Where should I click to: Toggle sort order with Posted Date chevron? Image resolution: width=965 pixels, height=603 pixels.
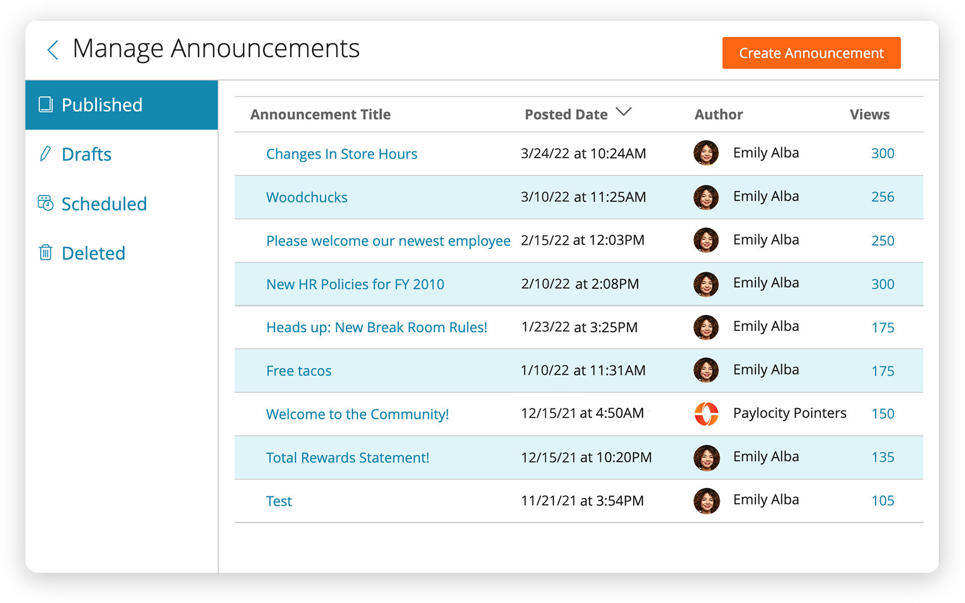(623, 112)
